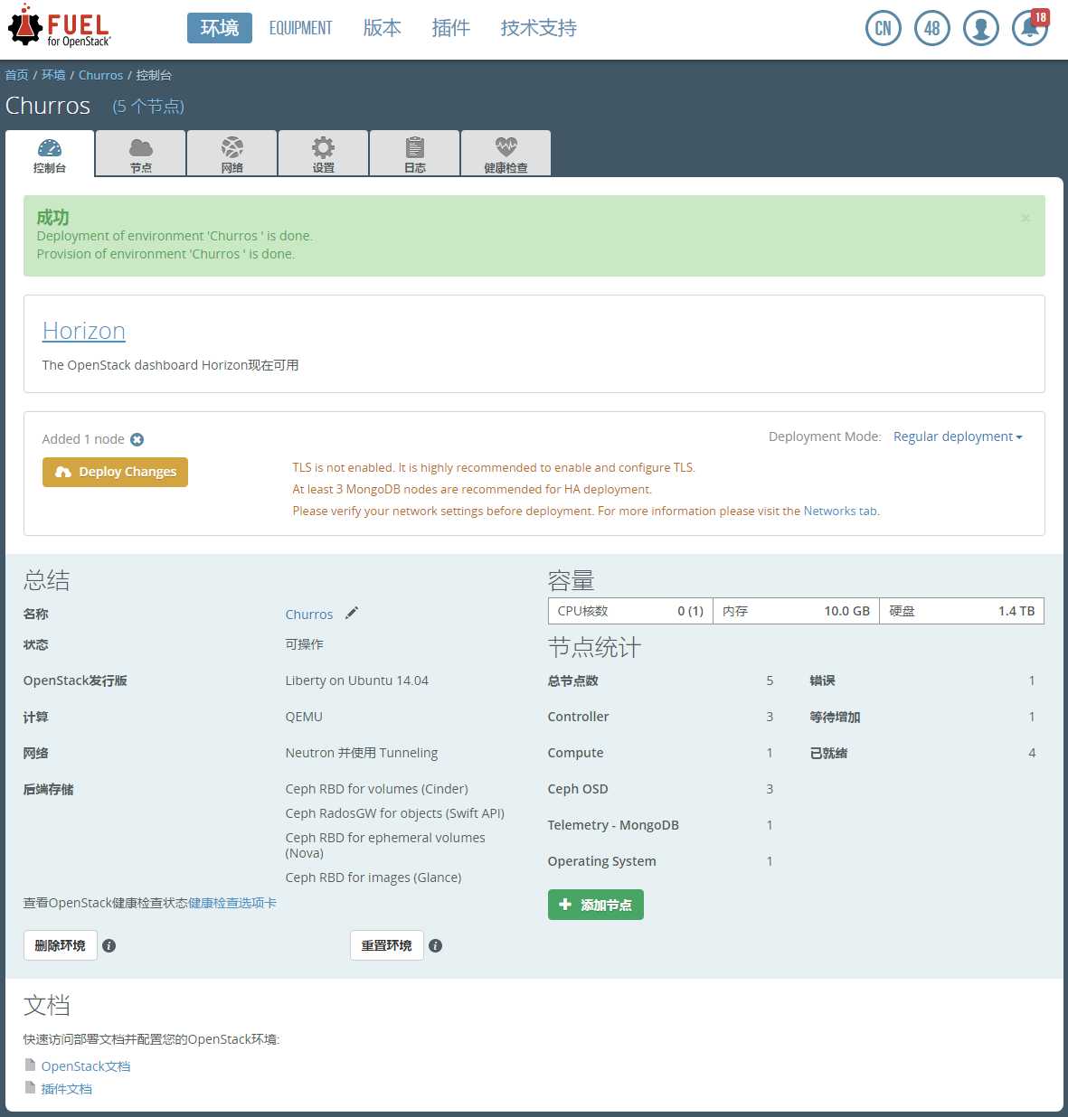Click the 删除环境 button

point(60,945)
